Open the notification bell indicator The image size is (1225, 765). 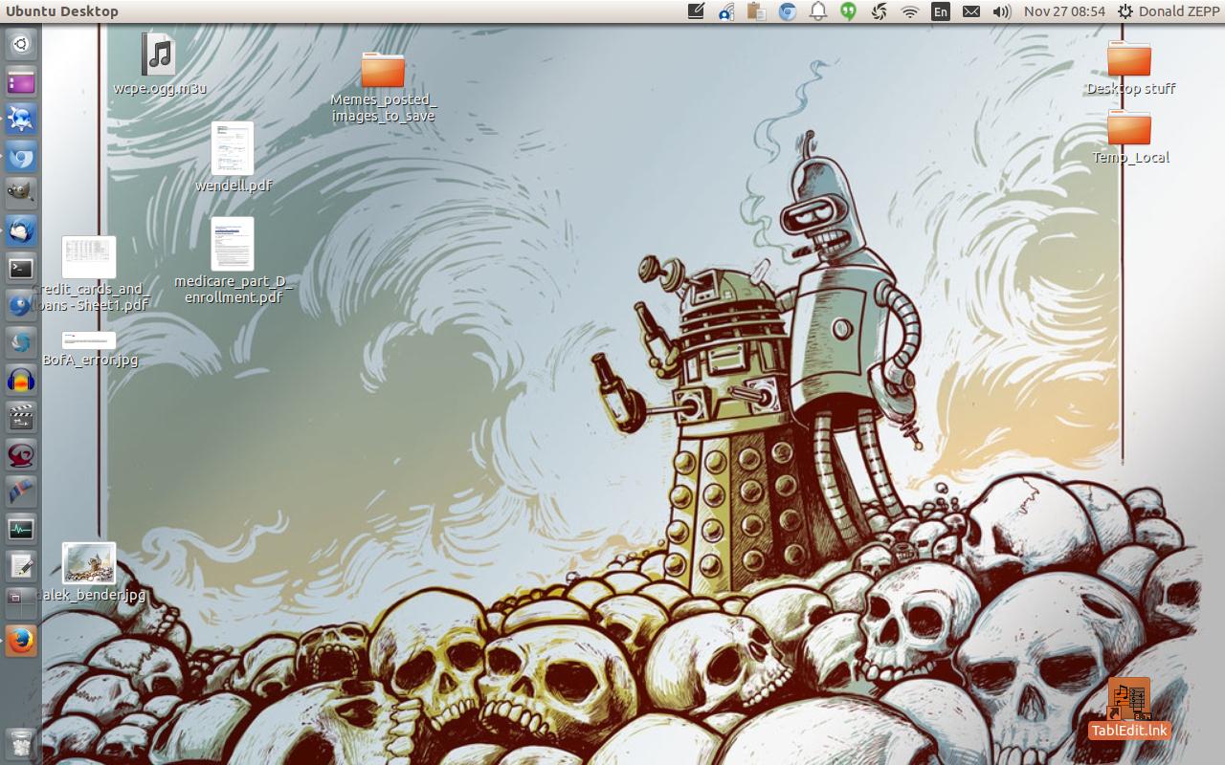click(x=818, y=11)
